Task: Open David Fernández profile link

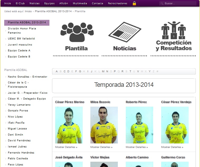Action: pos(19,141)
